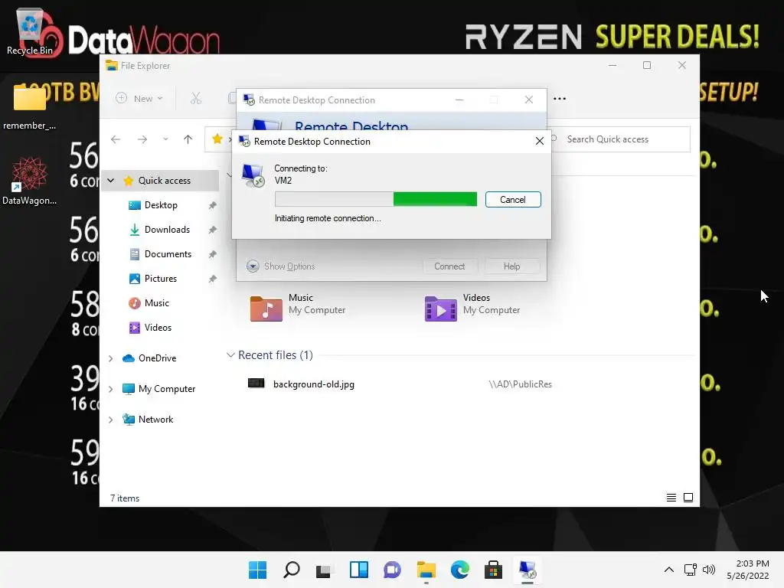Open Pictures in the navigation pane
Viewport: 784px width, 588px height.
(x=161, y=279)
